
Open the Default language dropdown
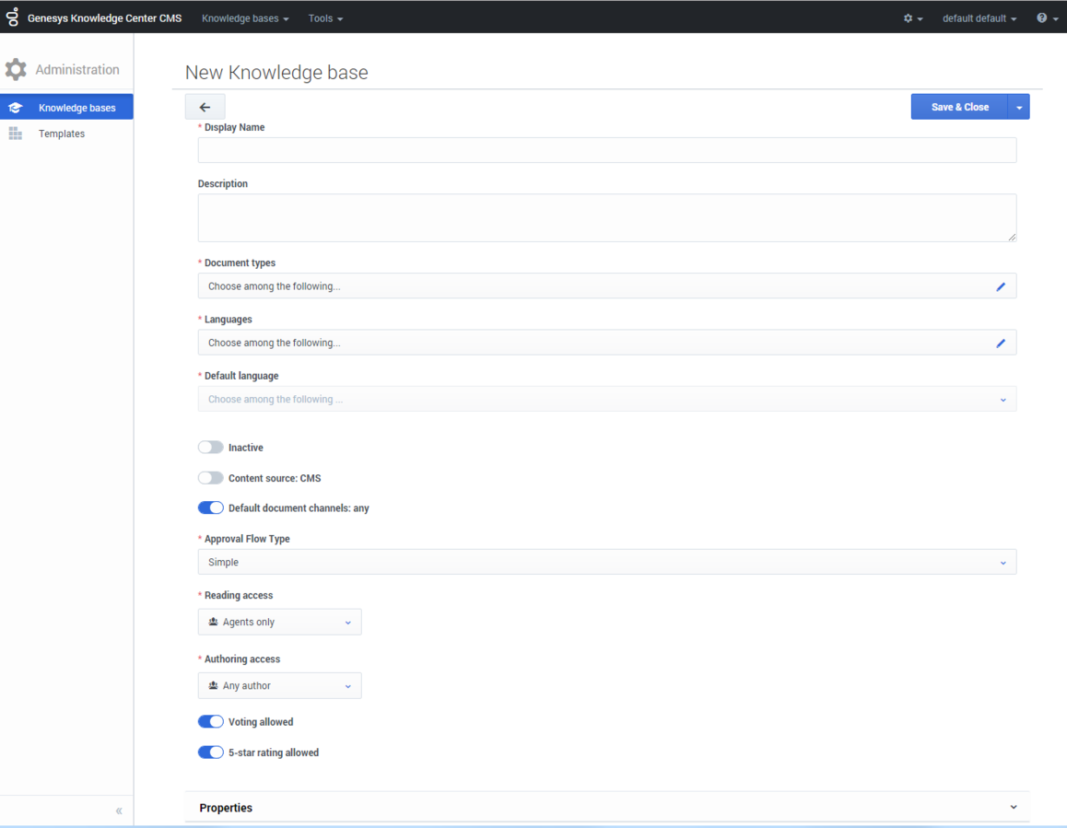coord(607,400)
